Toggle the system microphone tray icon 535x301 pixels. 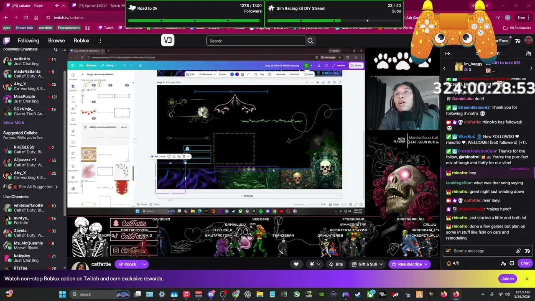[492, 294]
